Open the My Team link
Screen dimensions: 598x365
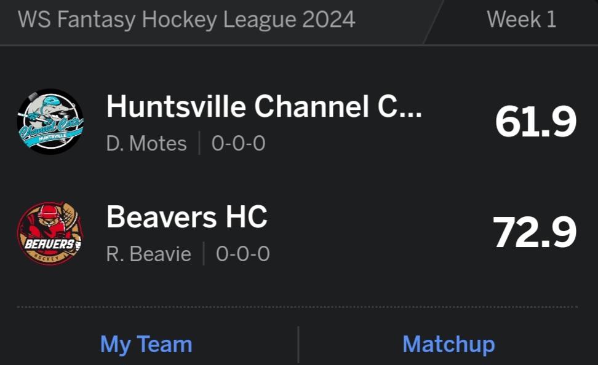coord(146,344)
